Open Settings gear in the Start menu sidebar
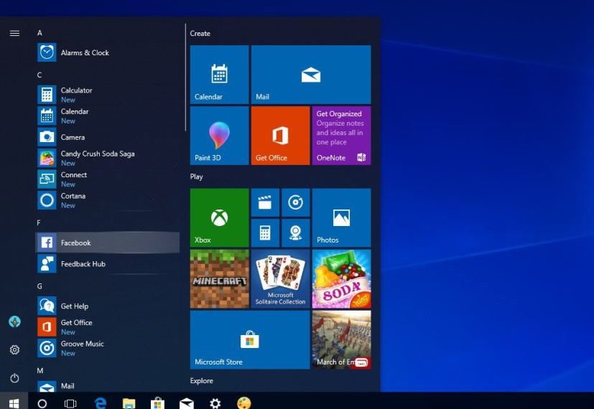Viewport: 594px width, 409px height. click(14, 350)
